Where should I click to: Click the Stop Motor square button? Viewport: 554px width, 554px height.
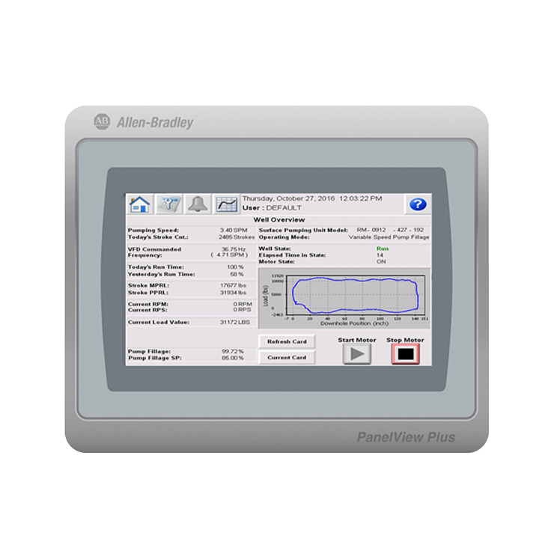click(406, 353)
